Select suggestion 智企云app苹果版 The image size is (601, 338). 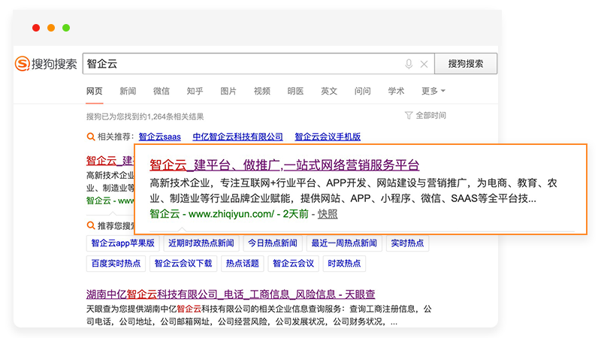(x=122, y=243)
